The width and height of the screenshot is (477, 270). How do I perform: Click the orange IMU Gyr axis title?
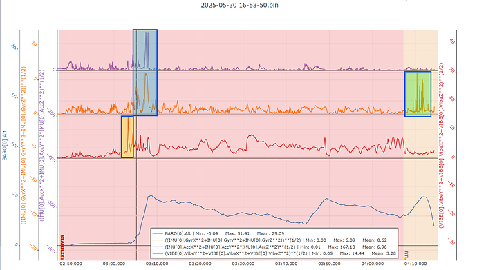click(x=24, y=146)
